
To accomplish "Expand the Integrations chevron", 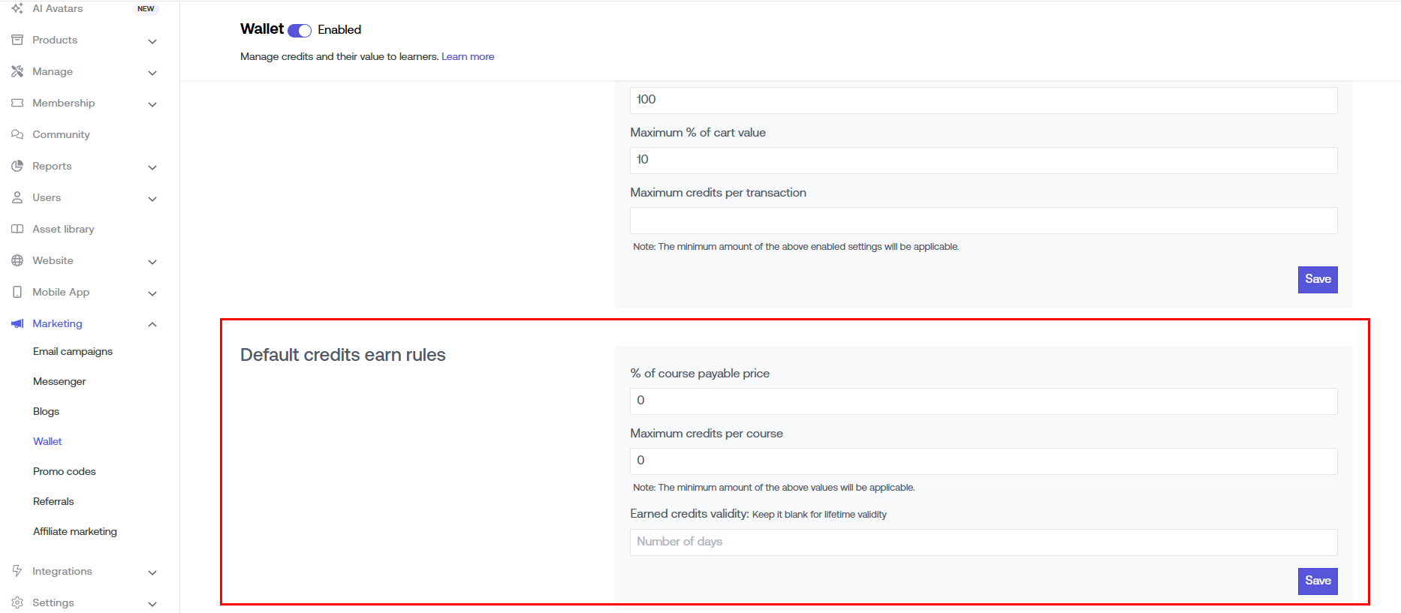I will (x=152, y=572).
